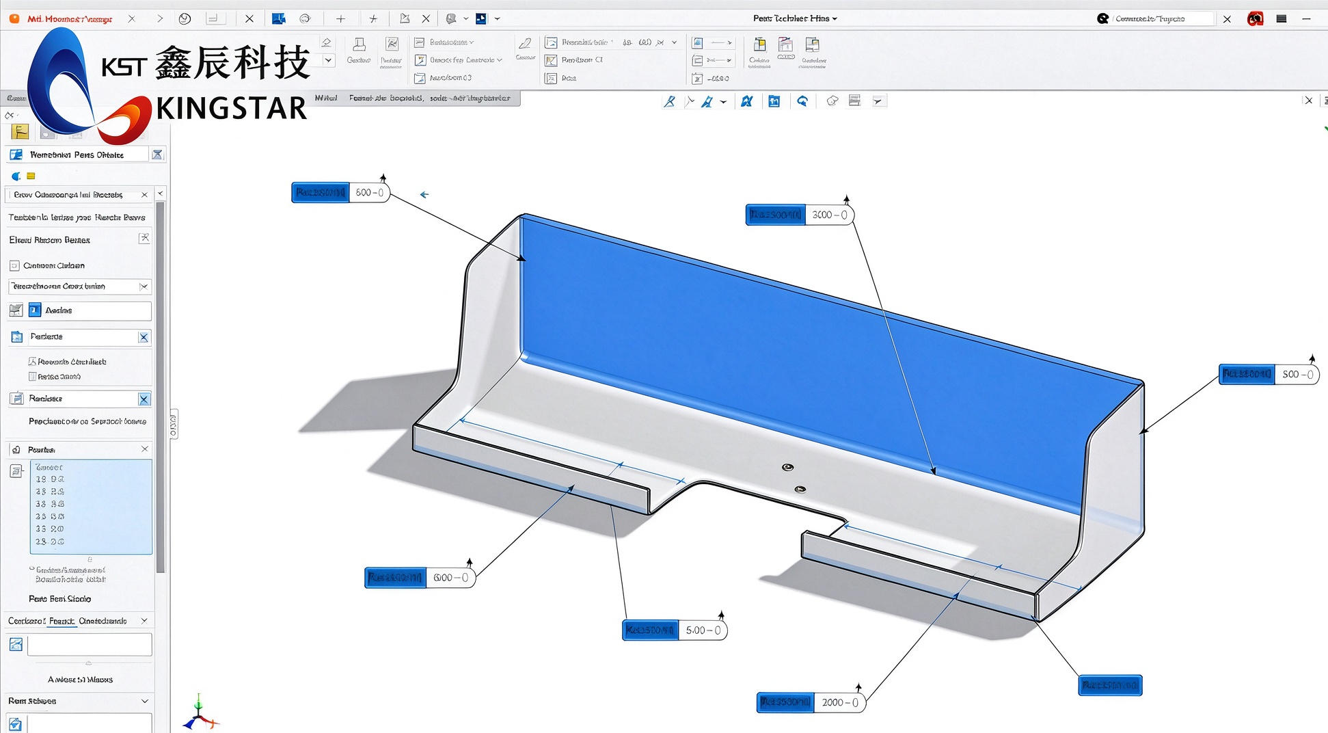Toggle the "Cantnoen Clariaen" checkbox

[x=14, y=265]
